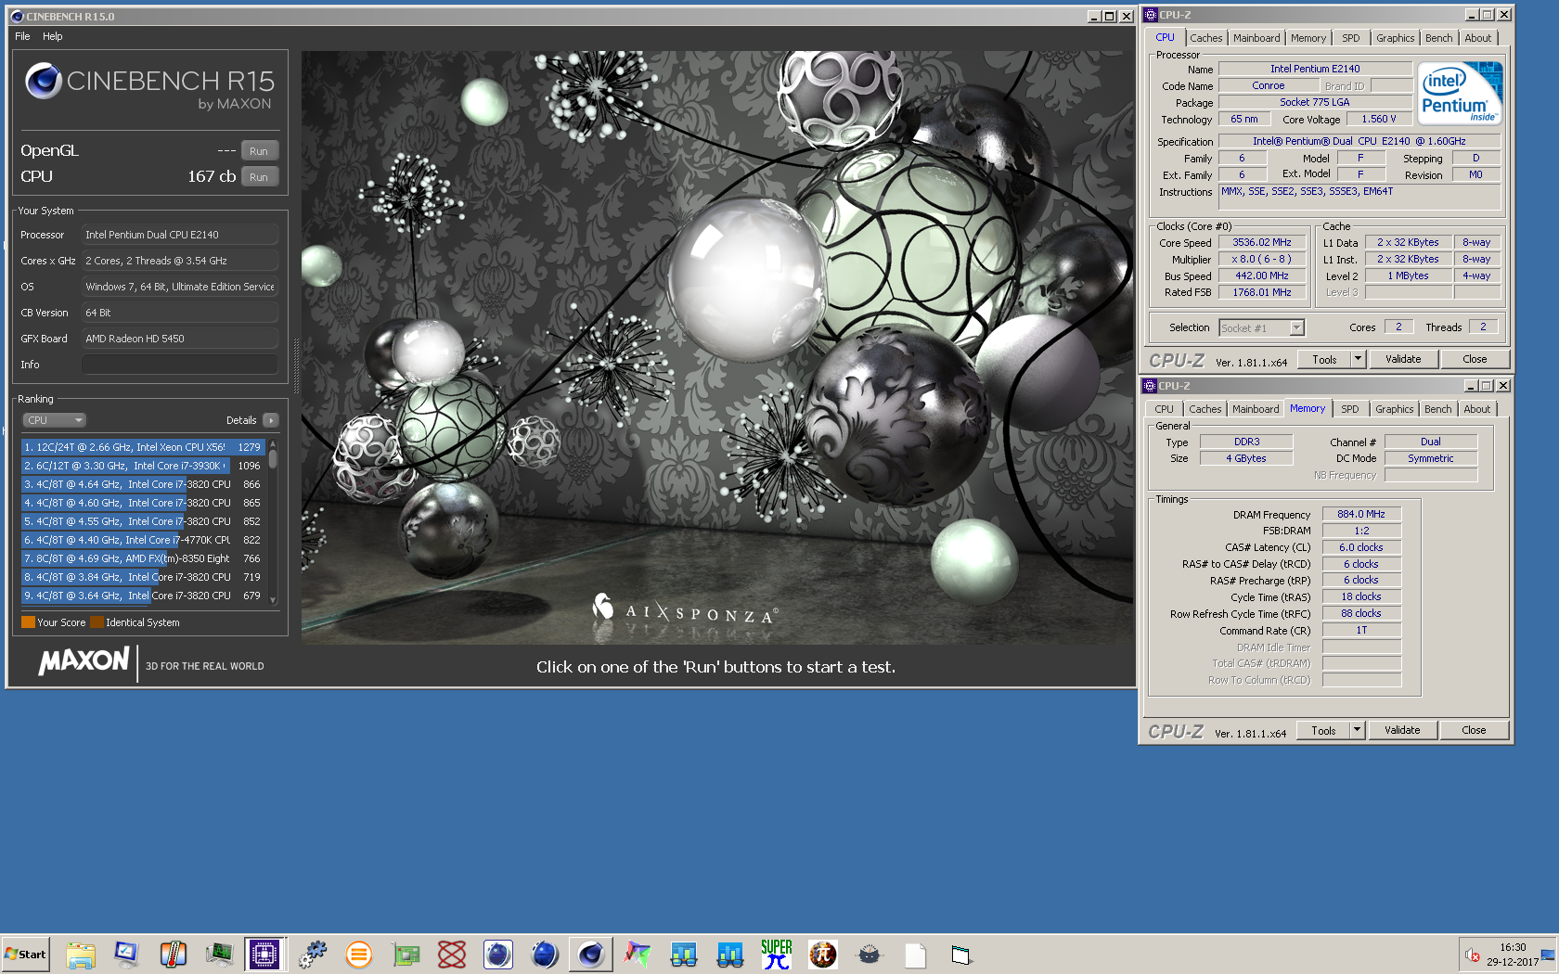Open the round pi symbol icon in taskbar
Viewport: 1559px width, 974px height.
coord(823,955)
